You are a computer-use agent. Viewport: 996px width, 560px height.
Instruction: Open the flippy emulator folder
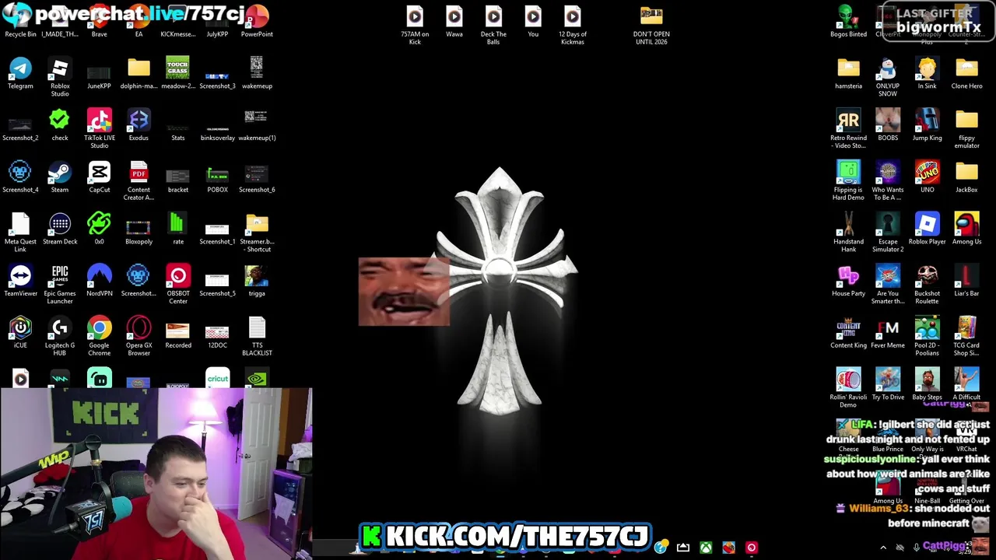(x=966, y=129)
